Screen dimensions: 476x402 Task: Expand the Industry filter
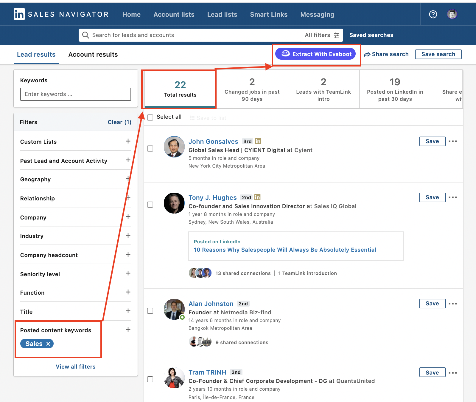tap(128, 235)
